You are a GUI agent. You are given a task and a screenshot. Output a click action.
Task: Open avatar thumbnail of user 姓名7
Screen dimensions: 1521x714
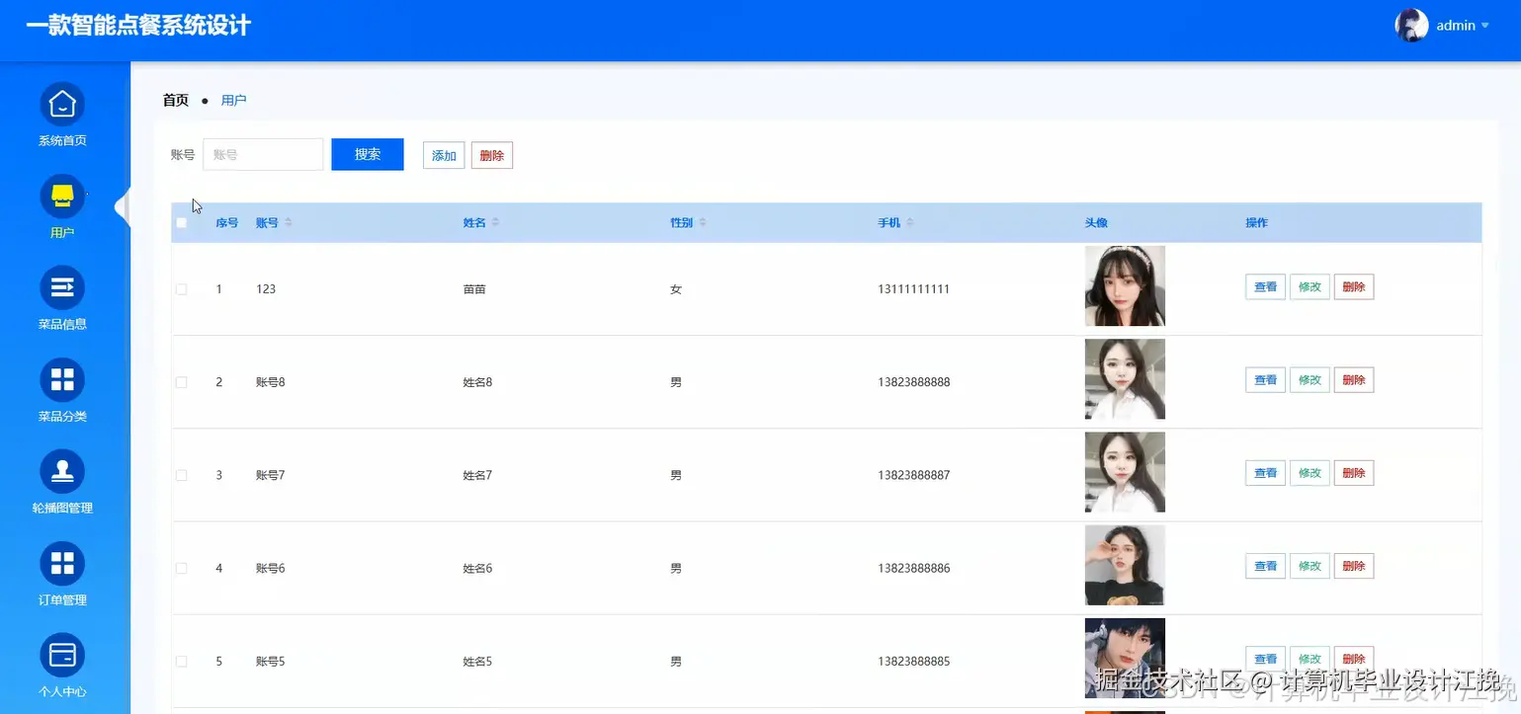coord(1125,472)
